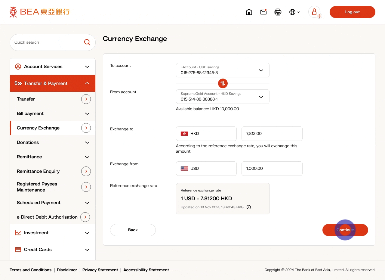Expand the Account Services section
385x280 pixels.
(53, 67)
